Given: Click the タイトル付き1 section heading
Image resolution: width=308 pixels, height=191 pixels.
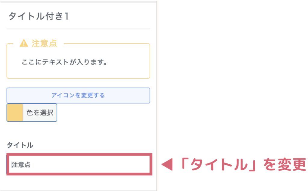Looking at the screenshot, I should click(39, 16).
